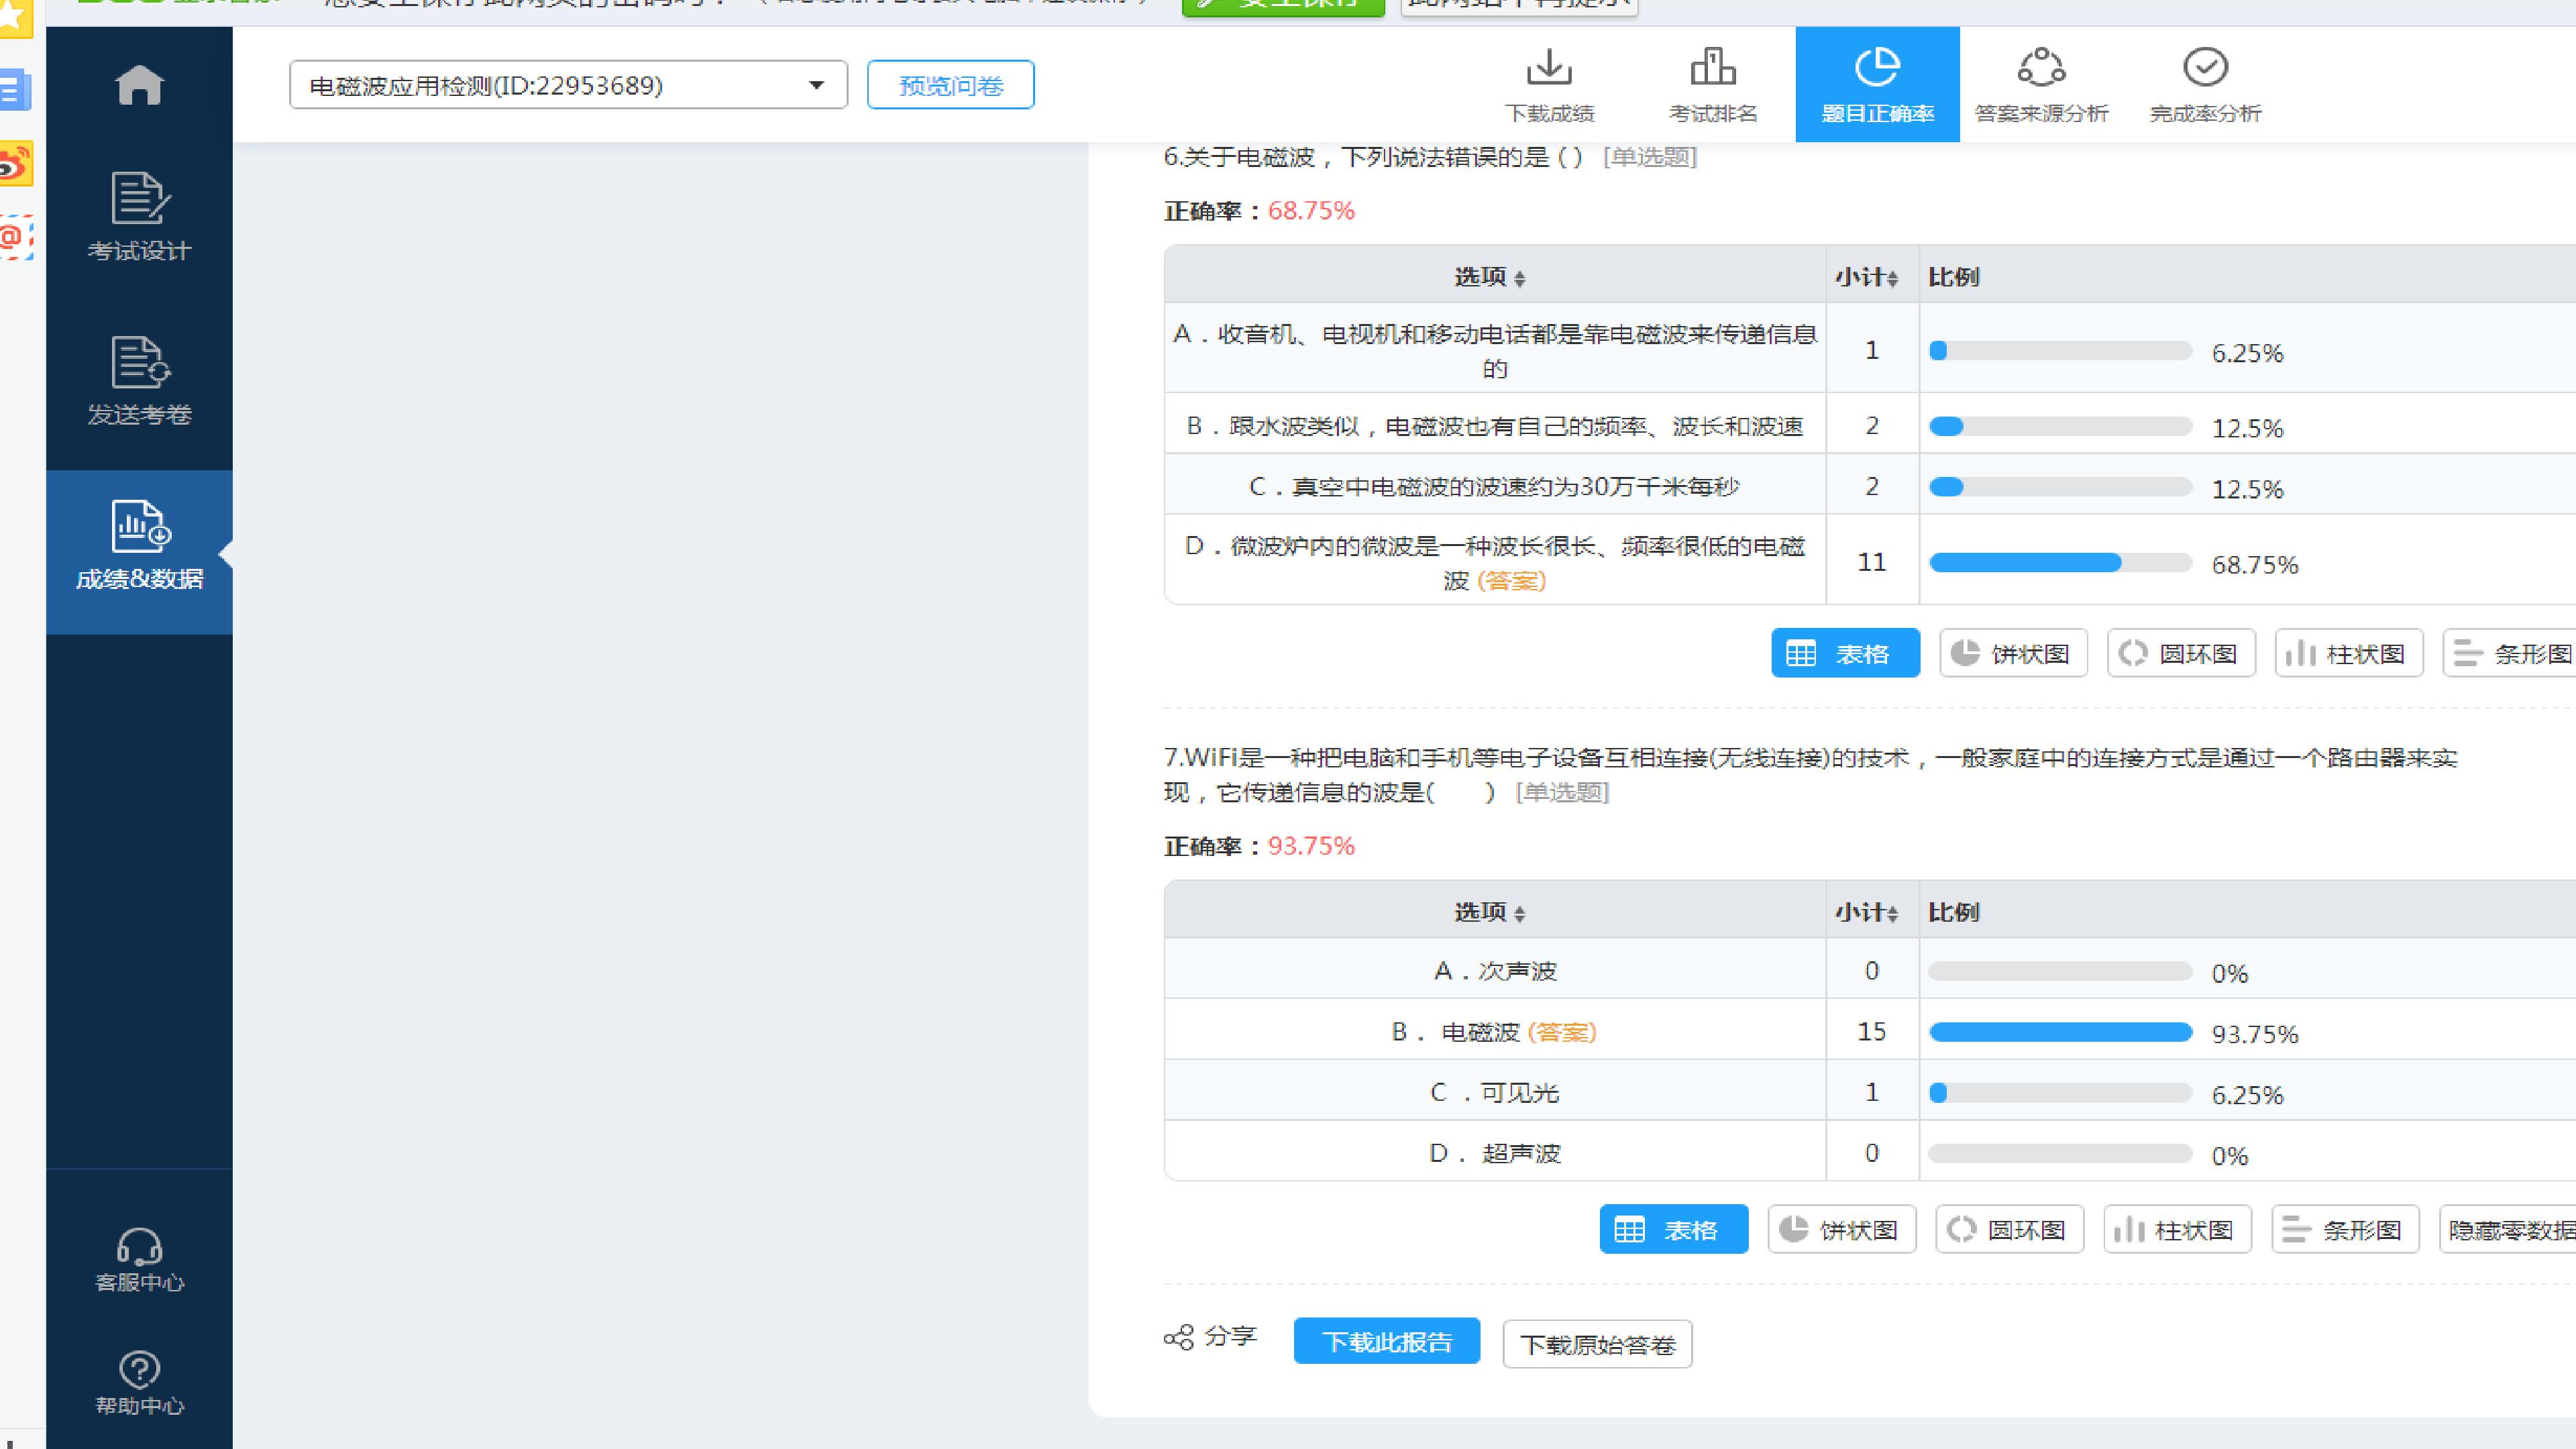Click the 下载成绩 download icon

click(x=1549, y=67)
